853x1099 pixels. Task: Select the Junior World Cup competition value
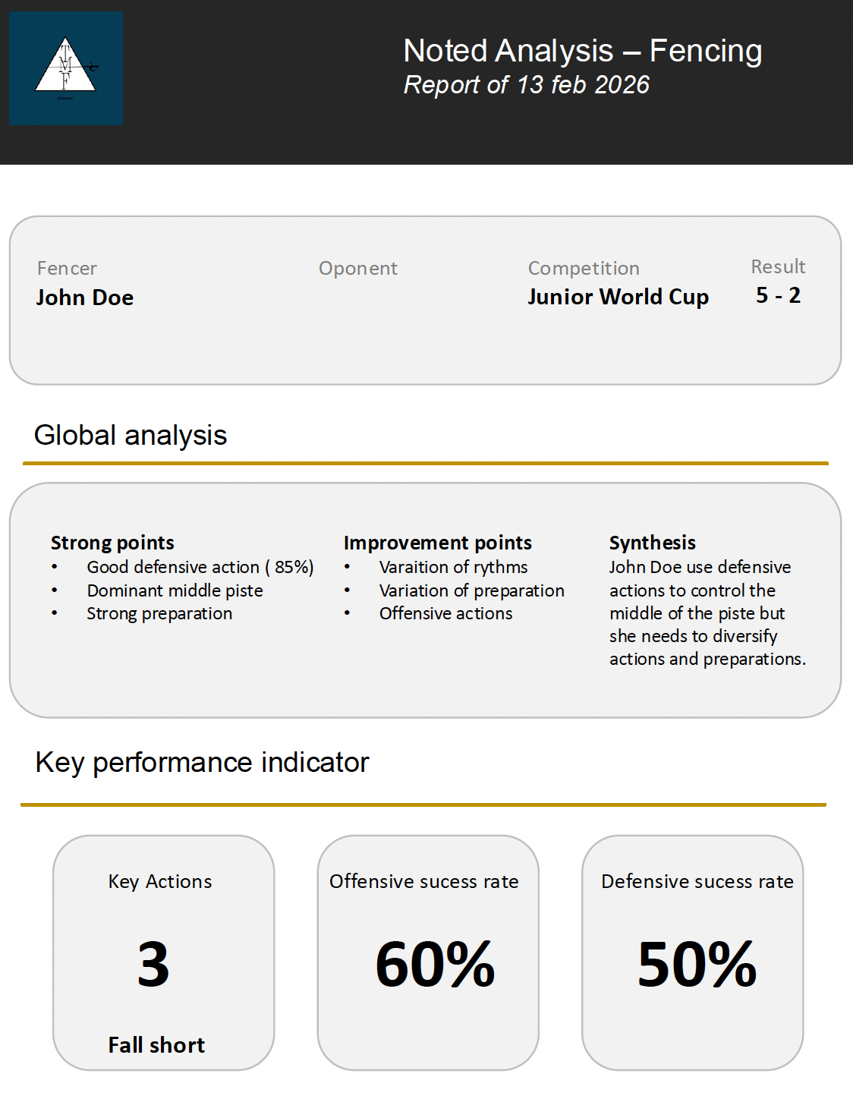[x=618, y=297]
